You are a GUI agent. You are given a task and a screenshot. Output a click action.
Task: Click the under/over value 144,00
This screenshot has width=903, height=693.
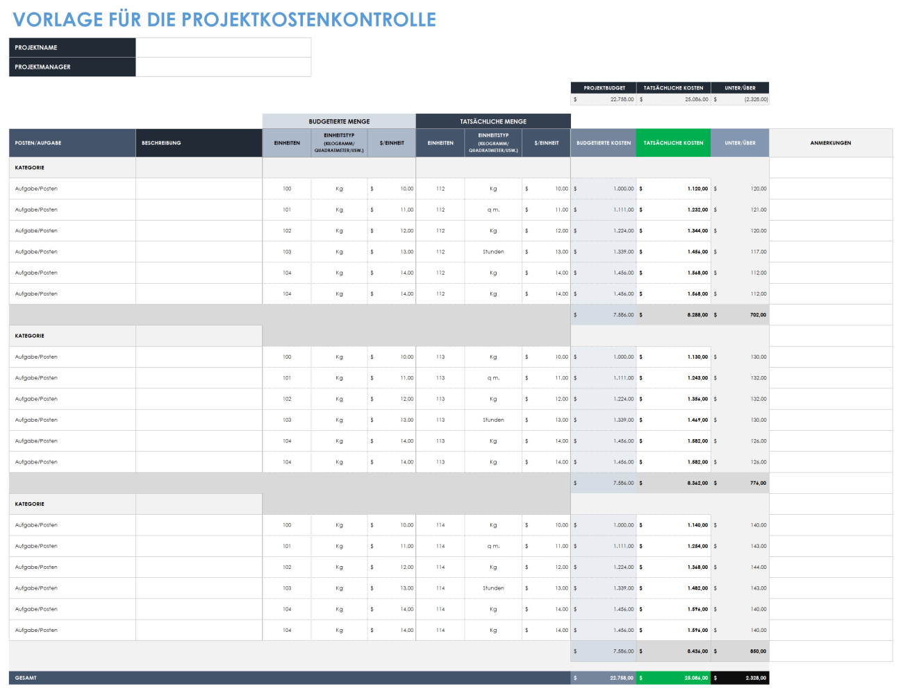[x=740, y=567]
